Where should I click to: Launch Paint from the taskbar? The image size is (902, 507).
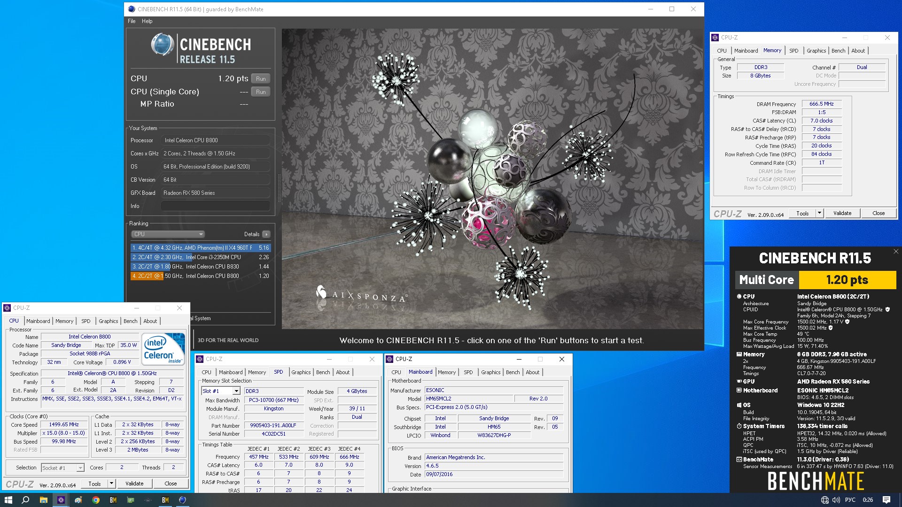point(78,500)
